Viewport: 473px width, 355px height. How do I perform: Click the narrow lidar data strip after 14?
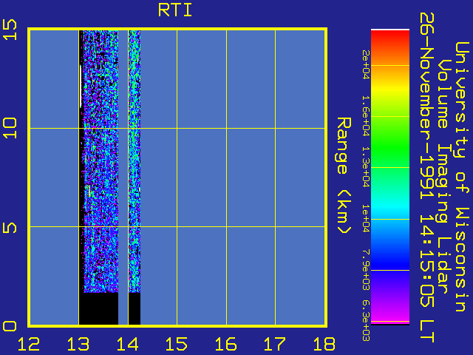(135, 161)
